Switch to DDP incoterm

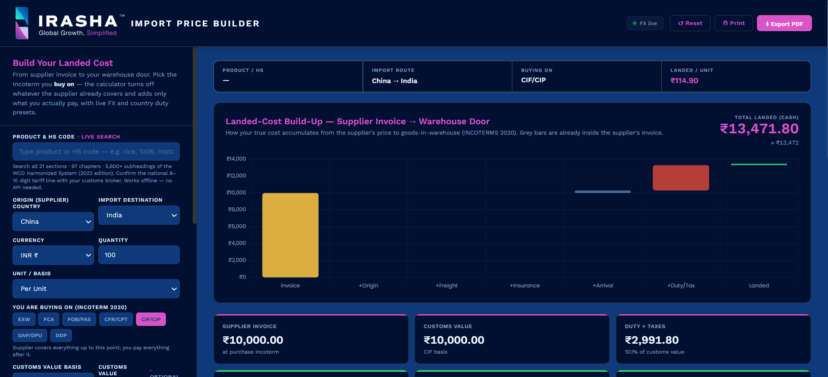61,335
